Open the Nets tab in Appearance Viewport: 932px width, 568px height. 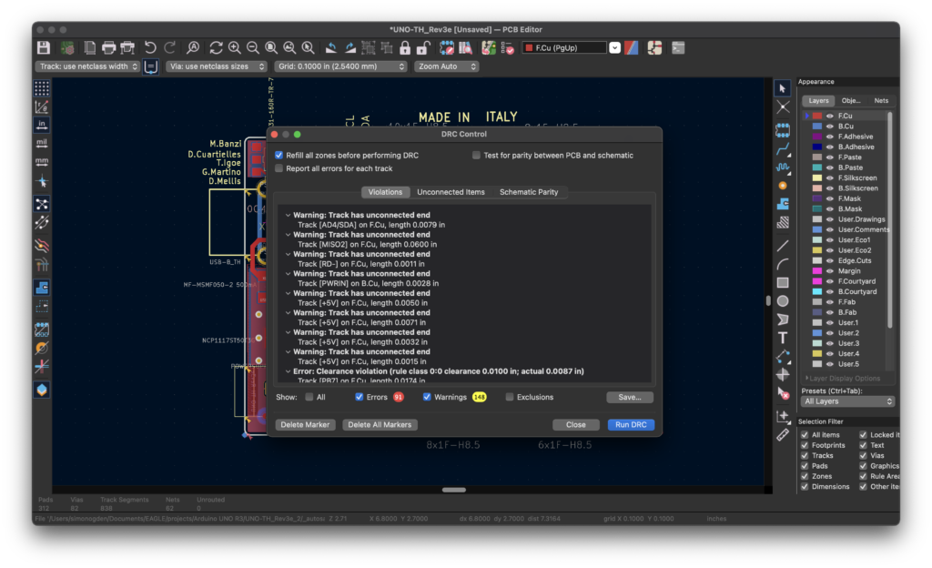881,100
